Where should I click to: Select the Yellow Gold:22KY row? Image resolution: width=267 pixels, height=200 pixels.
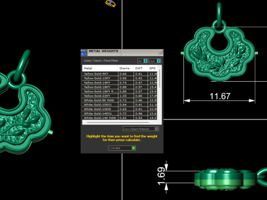pos(120,96)
